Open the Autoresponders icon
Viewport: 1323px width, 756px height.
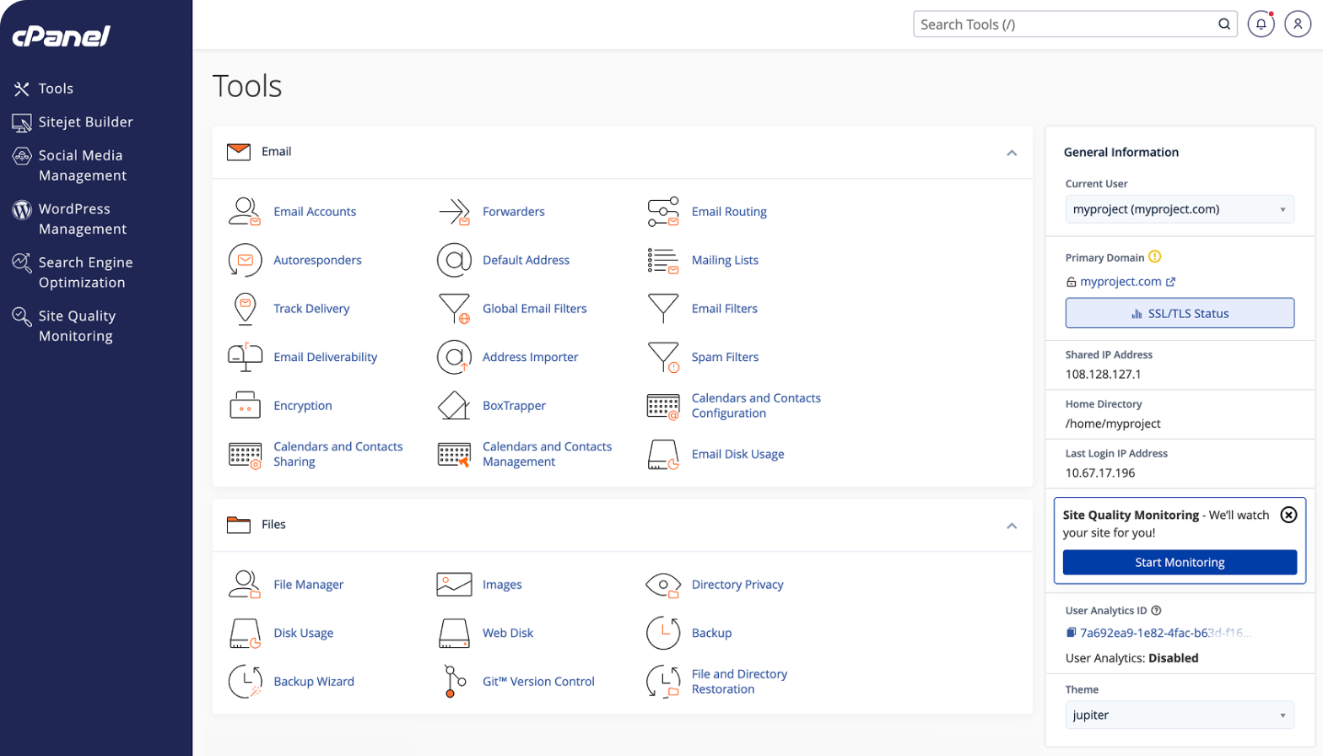(x=245, y=260)
